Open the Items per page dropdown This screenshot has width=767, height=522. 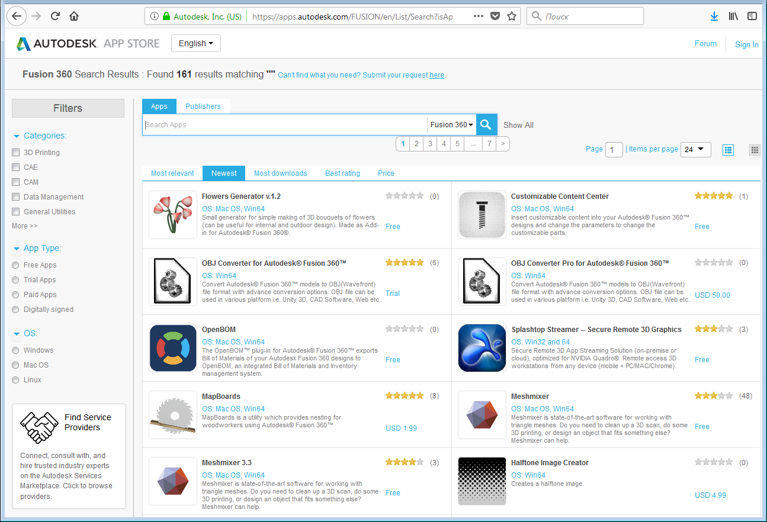pos(696,150)
